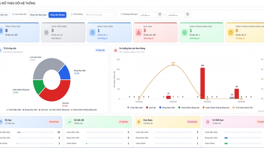The image size is (264, 148).
Task: Toggle 'Quá hạn' in trend chart legend
Action: pos(151,108)
